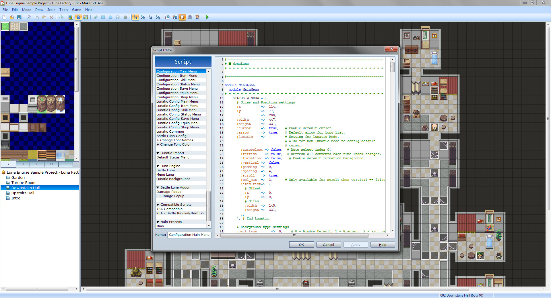Switch to tileset tab B
The width and height of the screenshot is (551, 298).
pos(23,164)
